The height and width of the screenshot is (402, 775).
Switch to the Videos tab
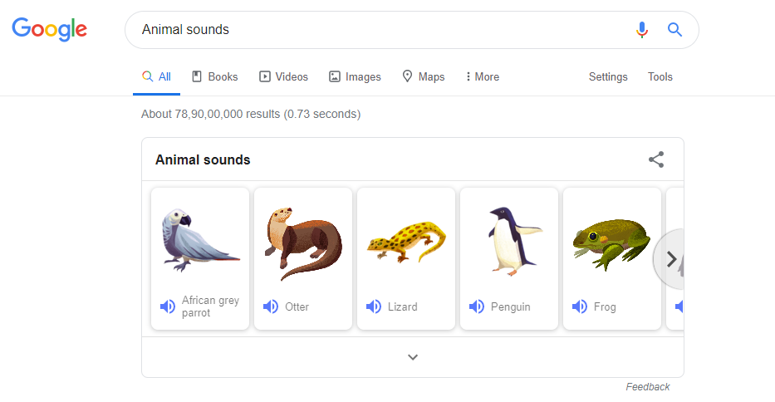point(284,76)
